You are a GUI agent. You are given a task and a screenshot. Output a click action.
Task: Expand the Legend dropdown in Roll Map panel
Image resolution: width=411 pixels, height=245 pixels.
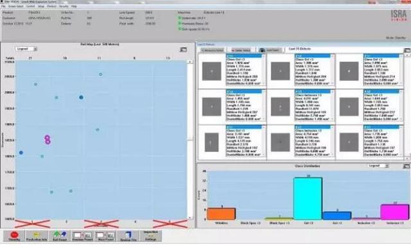26,49
